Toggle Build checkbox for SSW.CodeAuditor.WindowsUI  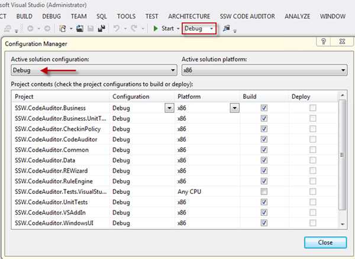[264, 223]
